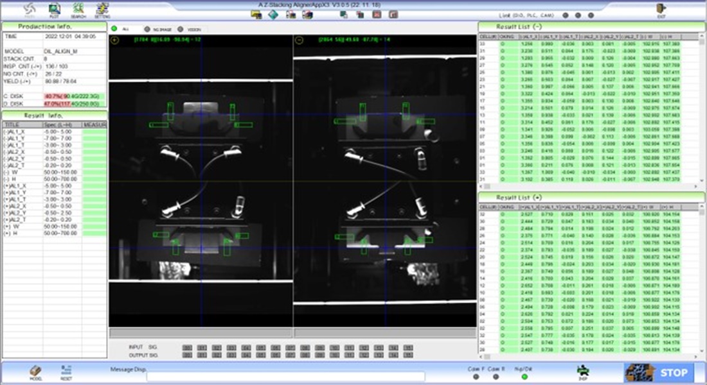Click the Production Info. panel header

coord(53,26)
